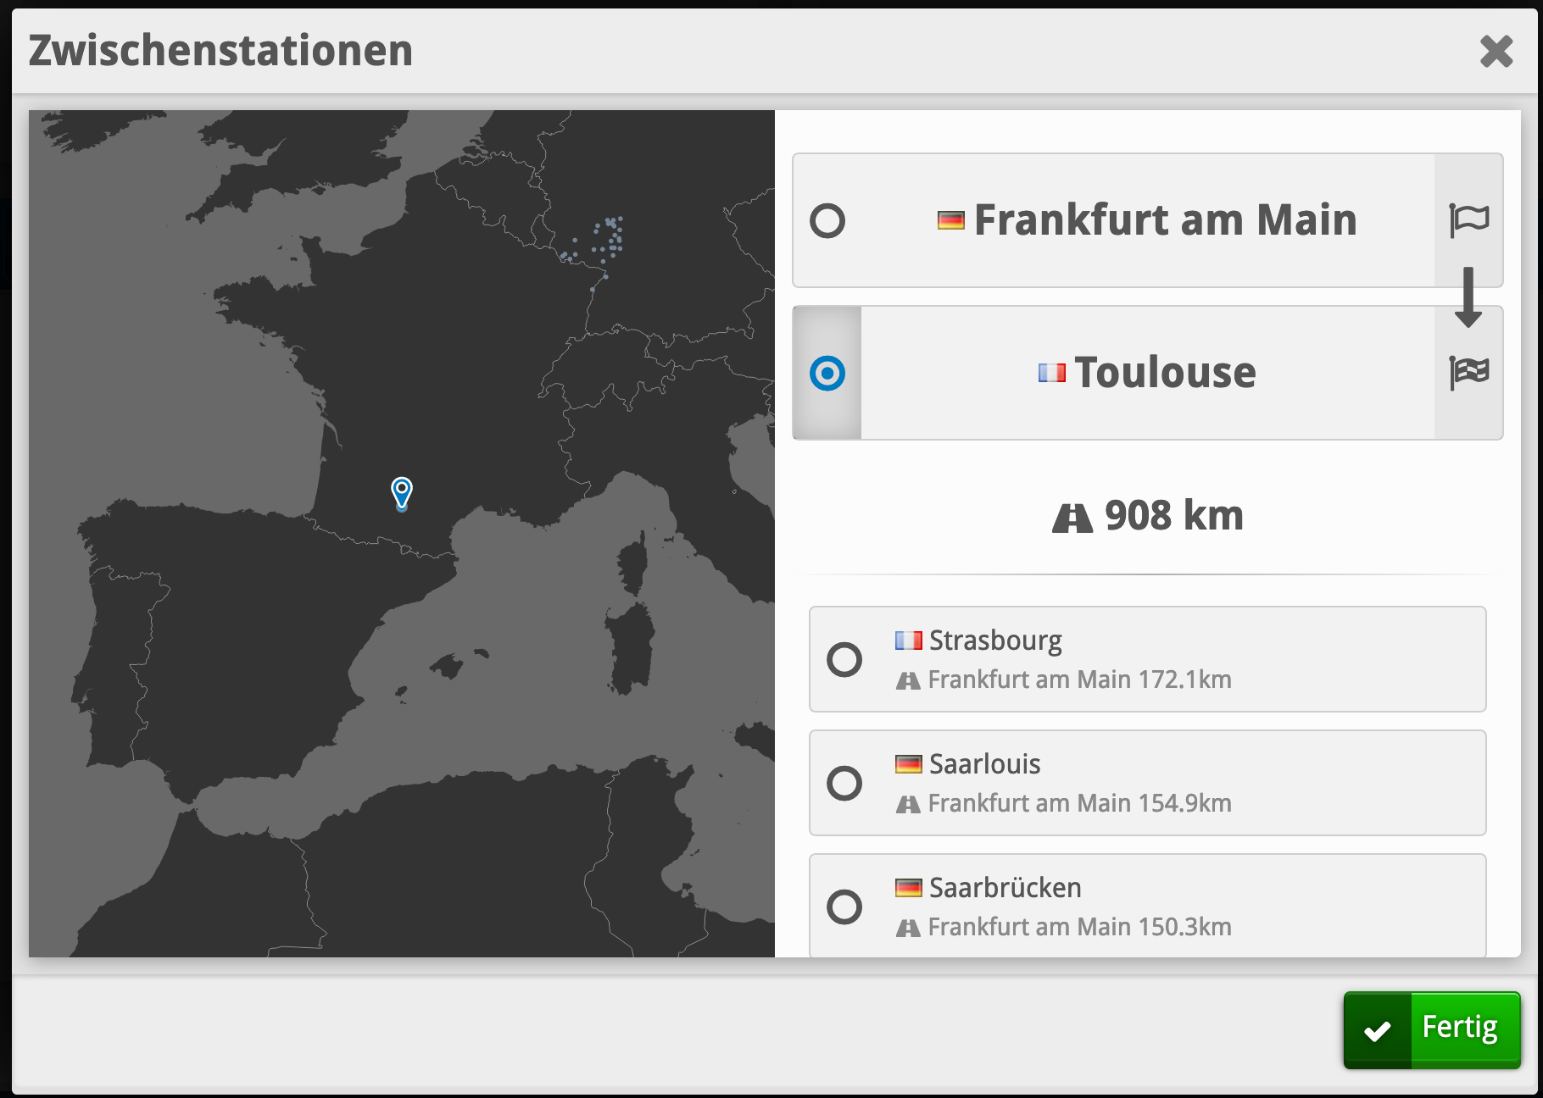Screen dimensions: 1543x1098
Task: Select the Frankfurt am Main radio button
Action: click(827, 221)
